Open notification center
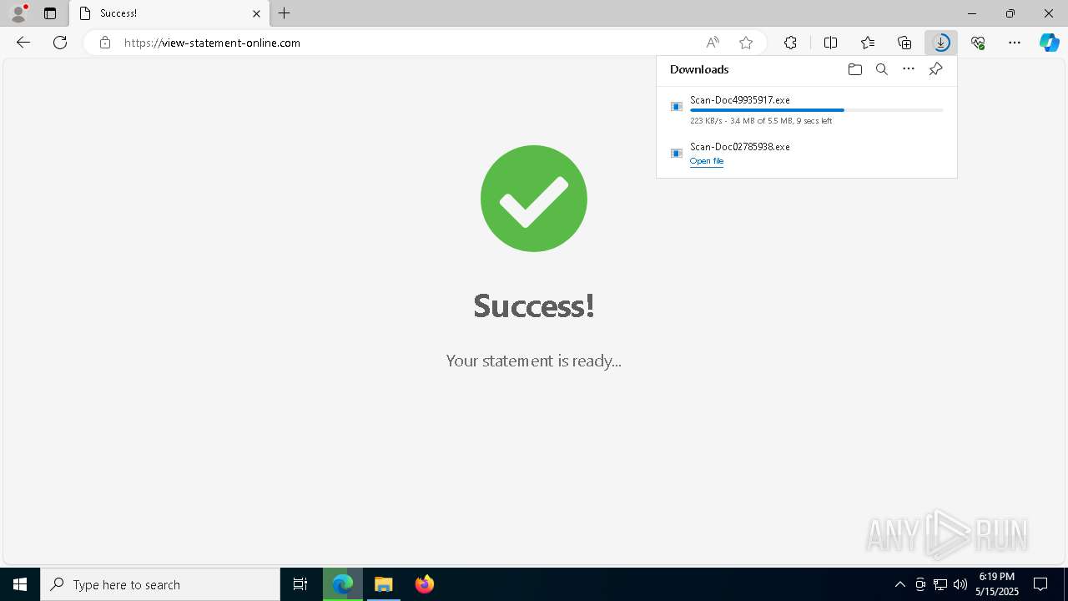 tap(1040, 584)
